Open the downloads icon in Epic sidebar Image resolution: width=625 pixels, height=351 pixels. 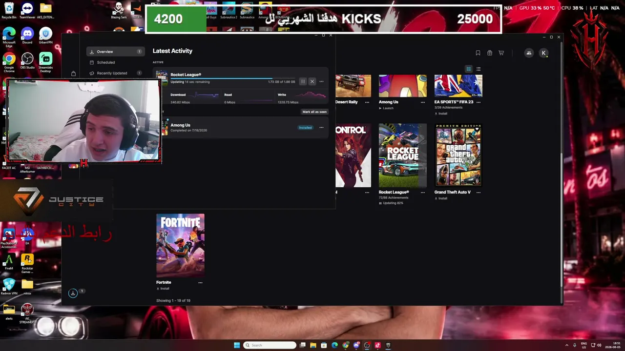[x=73, y=293]
